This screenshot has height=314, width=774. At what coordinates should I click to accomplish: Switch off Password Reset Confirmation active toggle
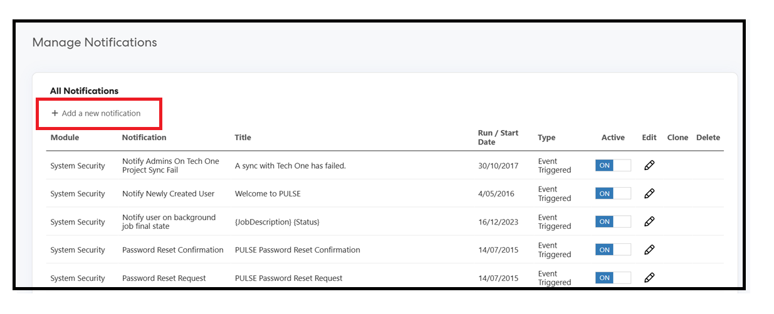(x=613, y=250)
